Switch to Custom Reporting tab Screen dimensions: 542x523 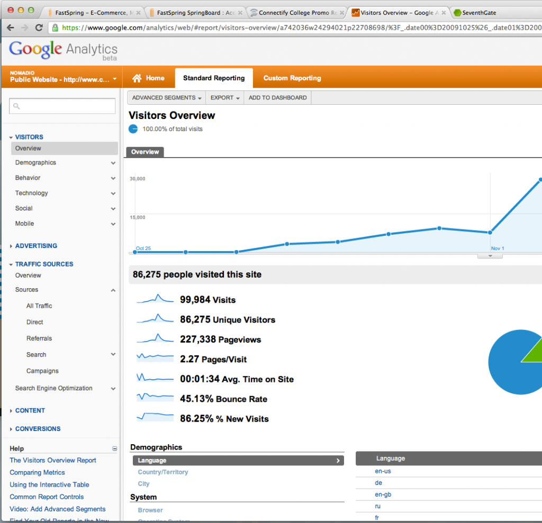point(292,78)
